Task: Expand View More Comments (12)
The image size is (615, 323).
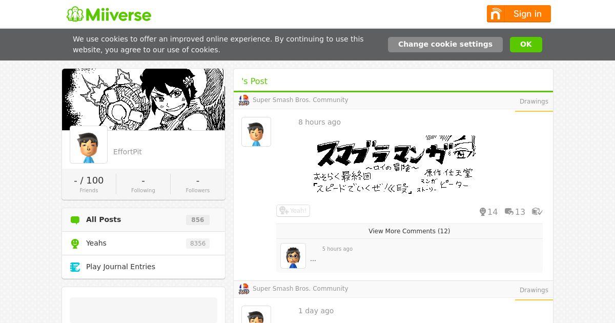Action: pos(409,231)
